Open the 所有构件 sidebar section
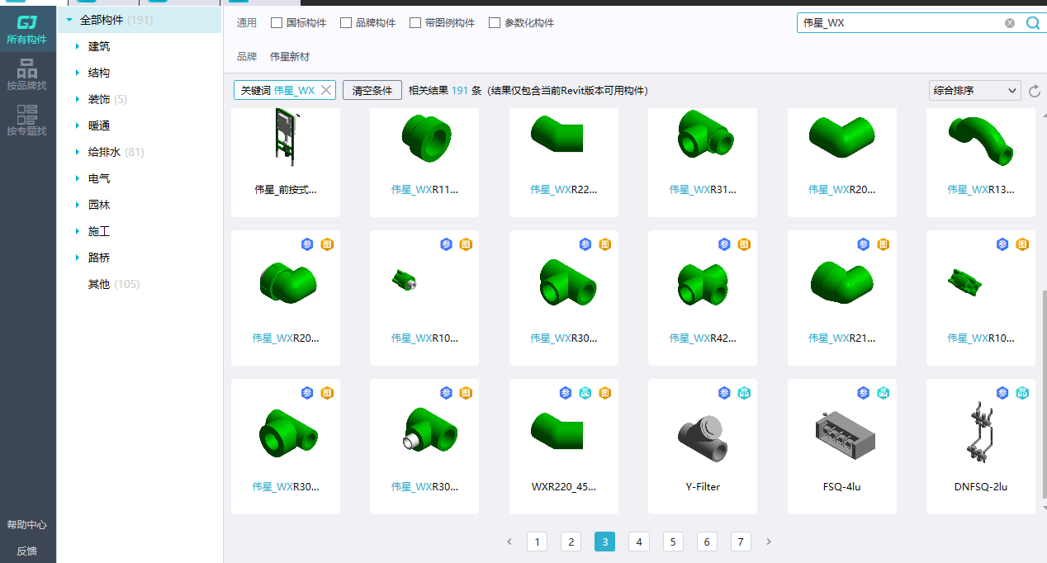Image resolution: width=1047 pixels, height=563 pixels. tap(27, 30)
